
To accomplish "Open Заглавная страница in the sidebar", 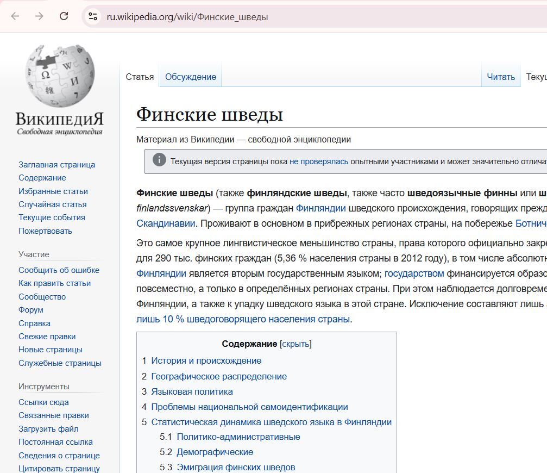I will [x=56, y=165].
